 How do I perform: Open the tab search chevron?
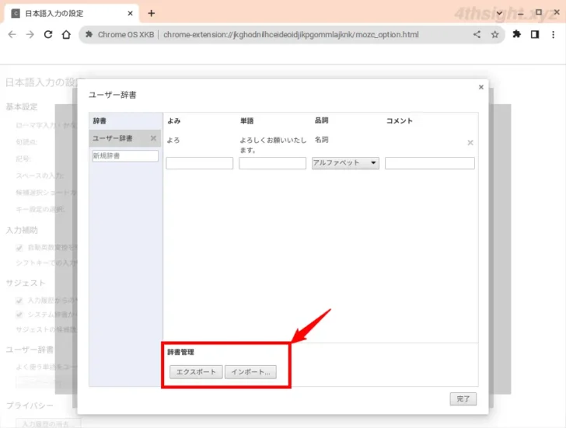click(500, 13)
